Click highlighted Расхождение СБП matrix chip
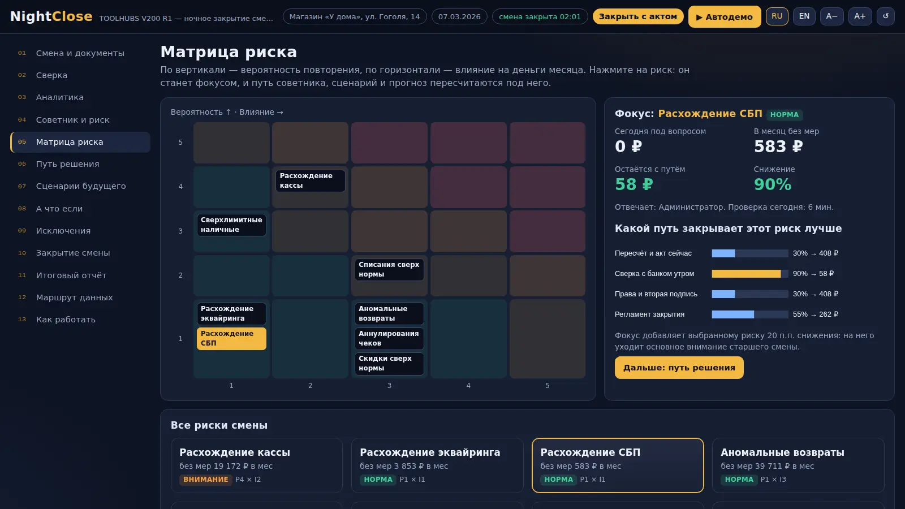 [231, 338]
